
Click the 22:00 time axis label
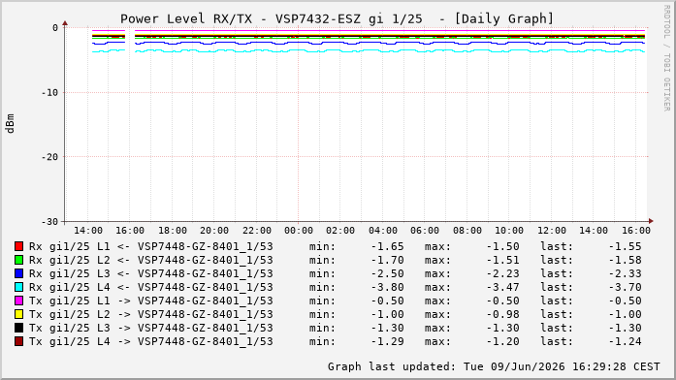tap(256, 231)
